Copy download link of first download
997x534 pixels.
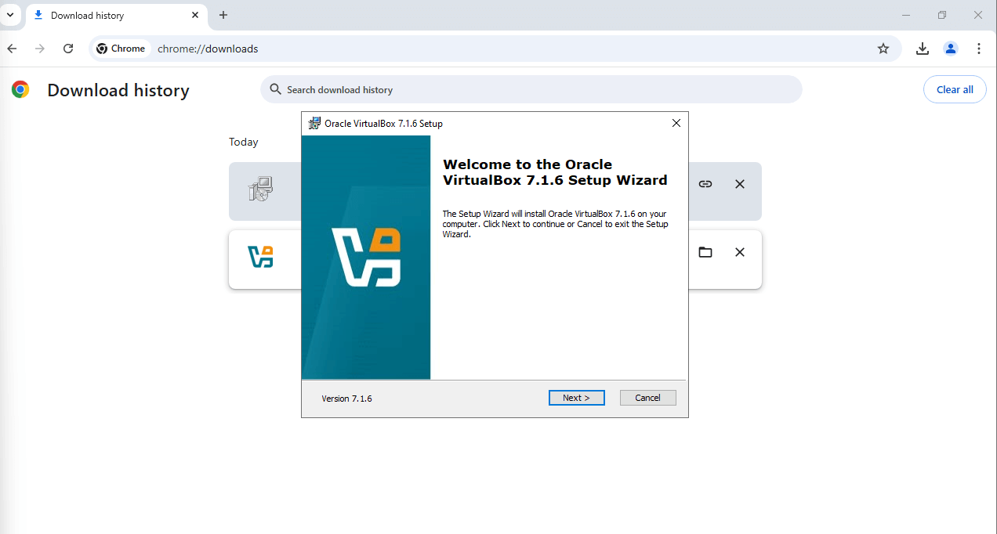[x=705, y=184]
